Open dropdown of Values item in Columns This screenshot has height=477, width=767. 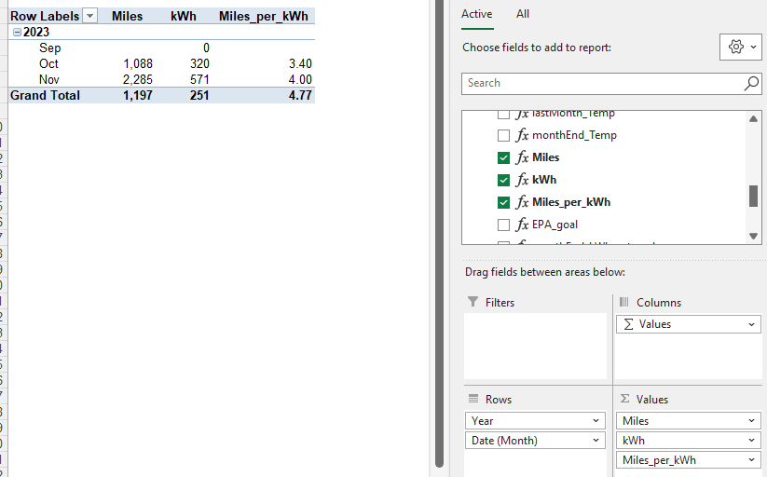pos(751,324)
